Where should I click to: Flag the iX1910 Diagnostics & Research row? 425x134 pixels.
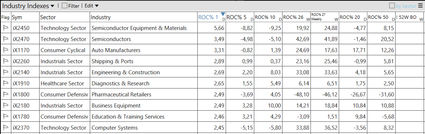coord(6,83)
